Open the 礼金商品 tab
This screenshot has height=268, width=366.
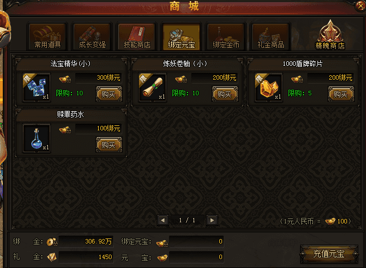(x=271, y=37)
